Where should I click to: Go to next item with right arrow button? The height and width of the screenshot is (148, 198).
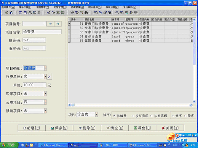[58, 24]
